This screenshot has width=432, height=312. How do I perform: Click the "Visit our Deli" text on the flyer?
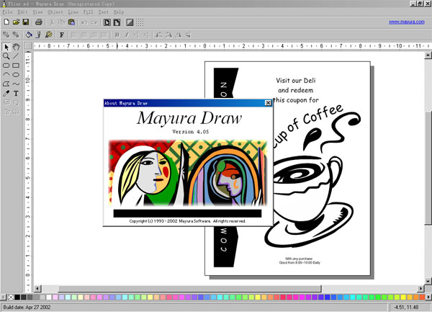point(296,81)
